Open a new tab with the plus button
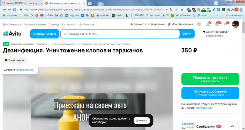Image resolution: width=245 pixels, height=130 pixels. point(90,3)
